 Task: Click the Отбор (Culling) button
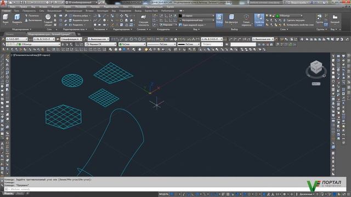coord(219,20)
